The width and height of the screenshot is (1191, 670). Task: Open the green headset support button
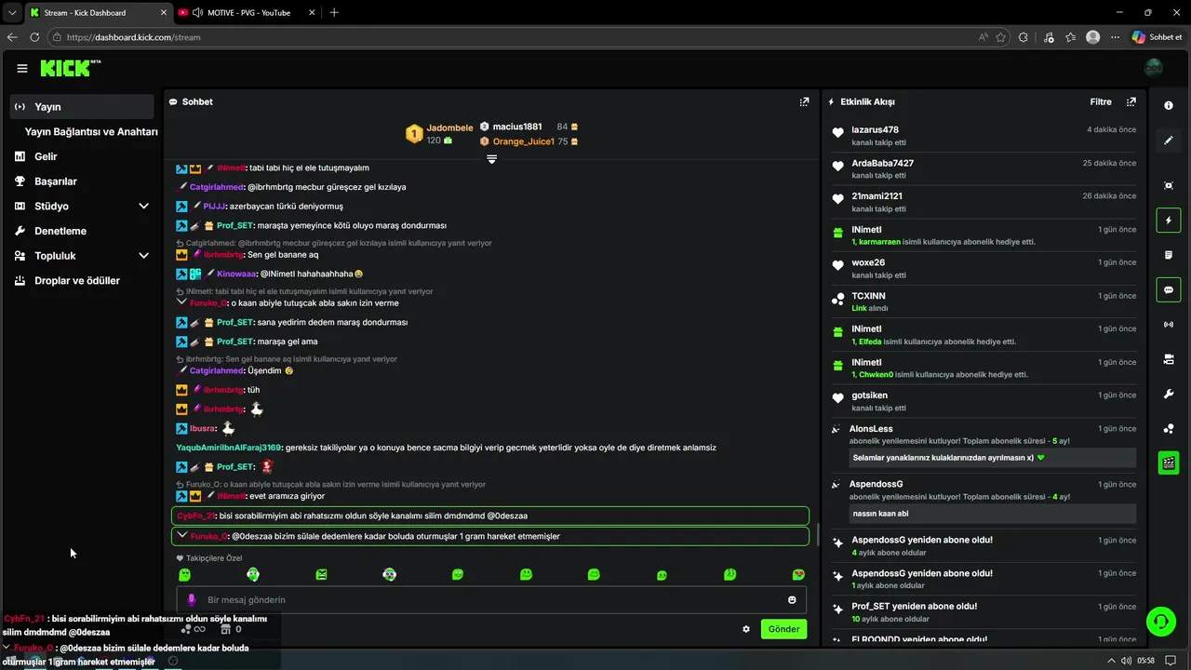(1159, 621)
